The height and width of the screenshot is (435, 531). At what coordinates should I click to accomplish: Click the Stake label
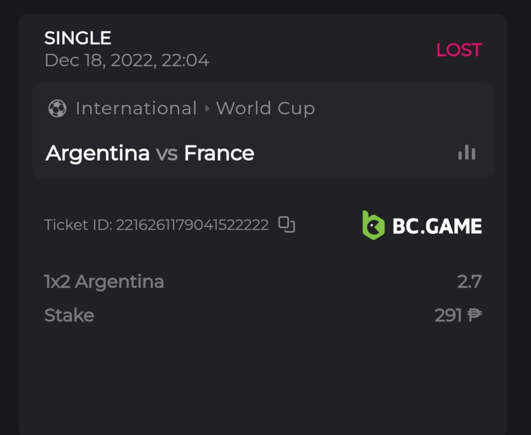69,315
